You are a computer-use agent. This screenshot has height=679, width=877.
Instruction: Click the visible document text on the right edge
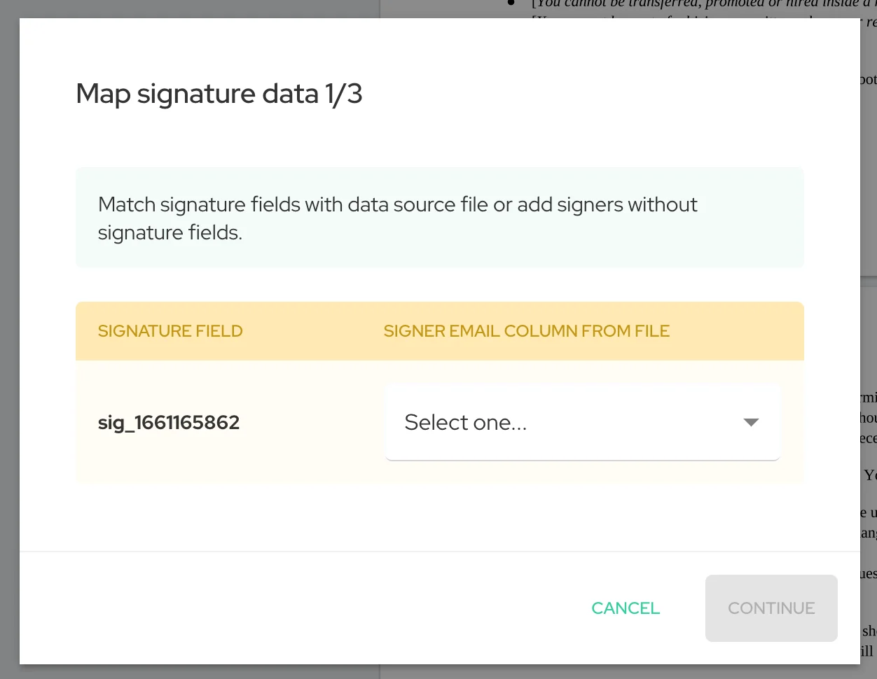[x=871, y=437]
